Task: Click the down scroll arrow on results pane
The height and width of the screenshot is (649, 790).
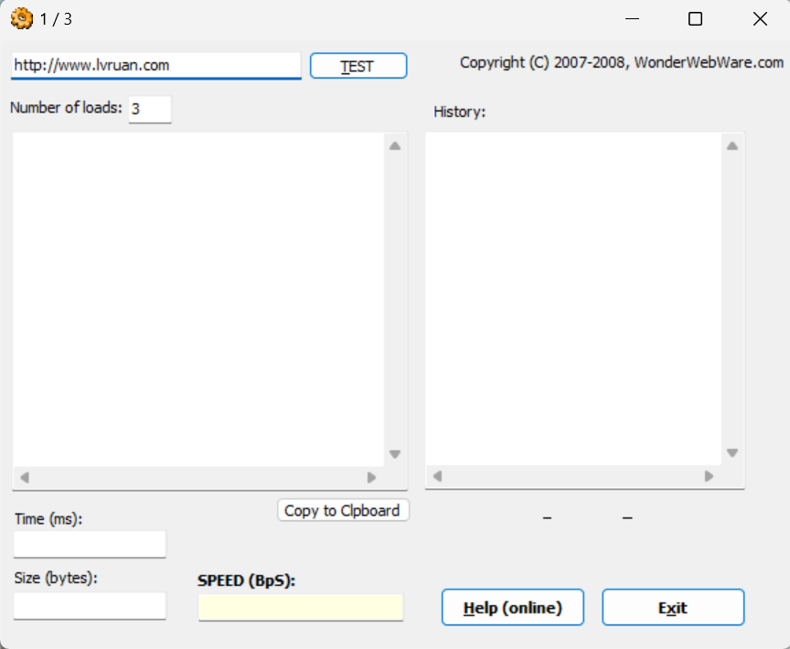Action: coord(394,452)
